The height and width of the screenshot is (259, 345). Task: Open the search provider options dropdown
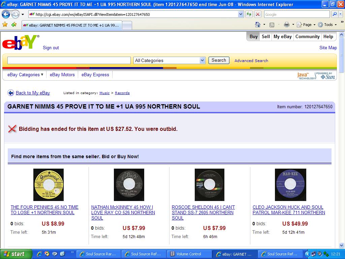tap(340, 15)
